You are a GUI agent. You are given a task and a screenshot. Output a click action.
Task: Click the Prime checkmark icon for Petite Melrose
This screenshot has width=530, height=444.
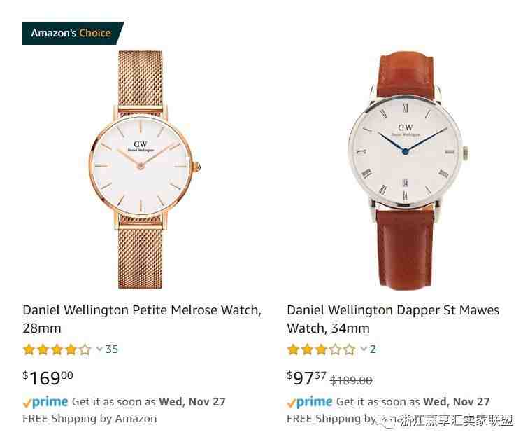point(27,403)
